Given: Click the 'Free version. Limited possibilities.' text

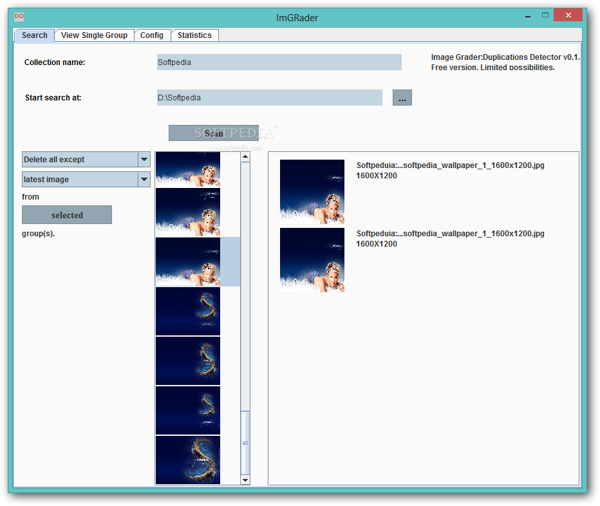Looking at the screenshot, I should coord(493,68).
